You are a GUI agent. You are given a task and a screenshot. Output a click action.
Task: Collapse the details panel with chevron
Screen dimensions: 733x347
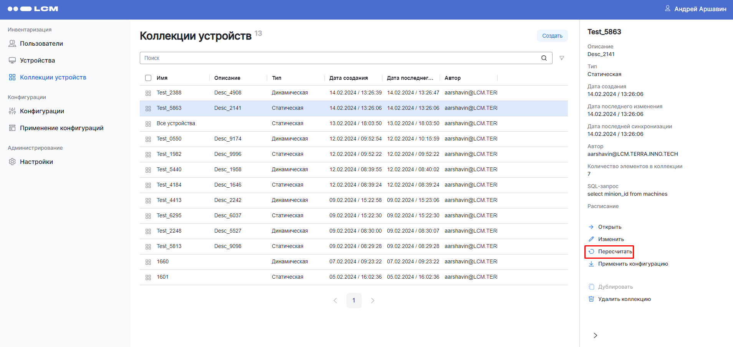(x=595, y=335)
